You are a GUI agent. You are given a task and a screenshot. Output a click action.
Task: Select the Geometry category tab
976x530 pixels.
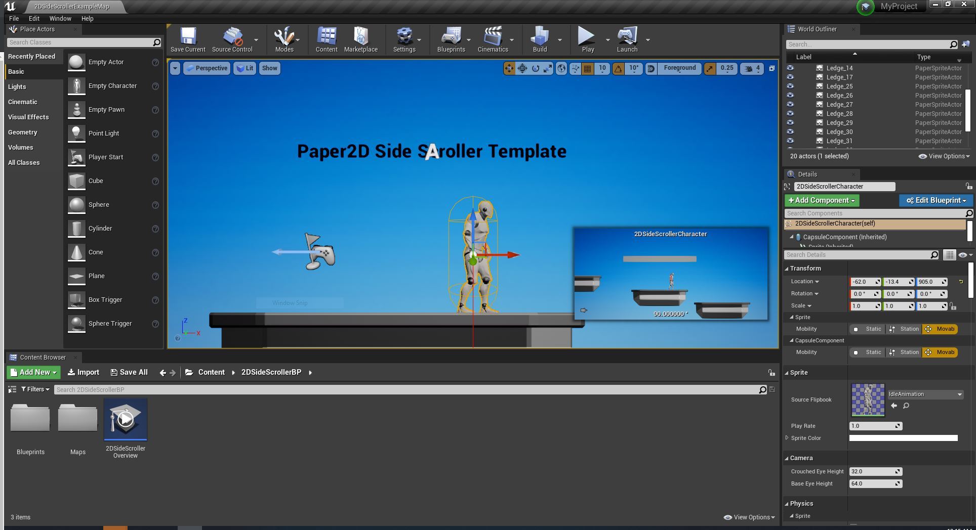[23, 132]
